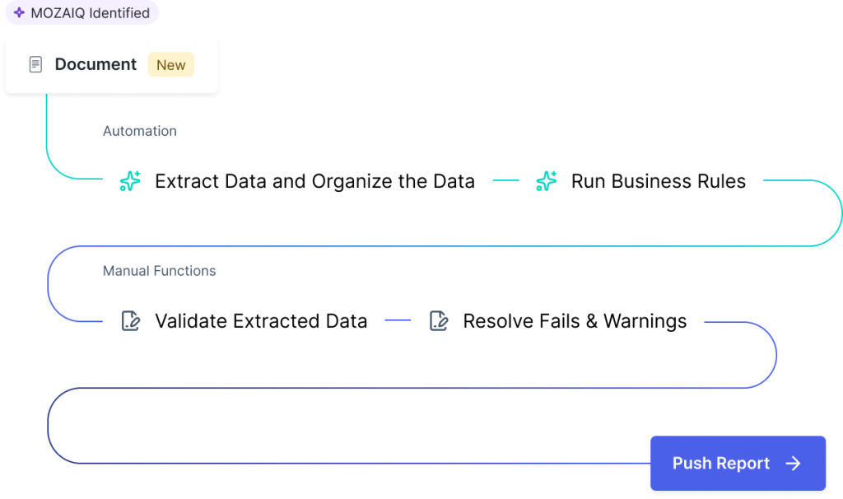843x499 pixels.
Task: Open the Validate Extracted Data text
Action: [x=261, y=321]
